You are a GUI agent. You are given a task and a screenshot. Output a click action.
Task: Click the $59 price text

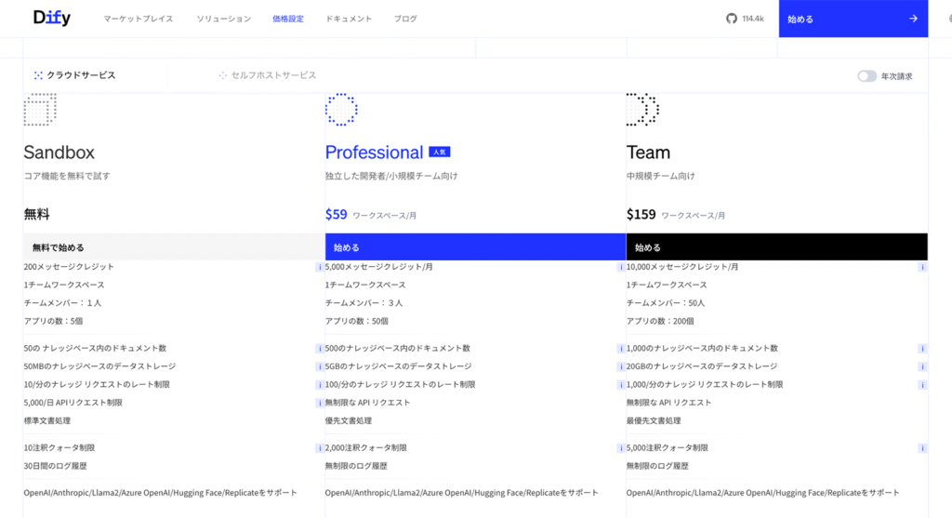click(336, 215)
